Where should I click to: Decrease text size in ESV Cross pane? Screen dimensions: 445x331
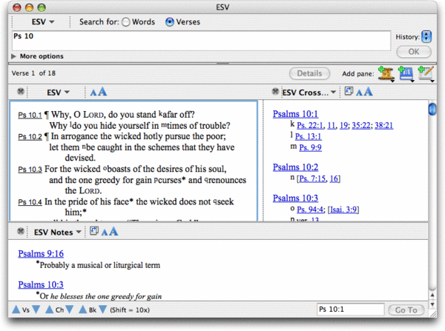coord(359,93)
